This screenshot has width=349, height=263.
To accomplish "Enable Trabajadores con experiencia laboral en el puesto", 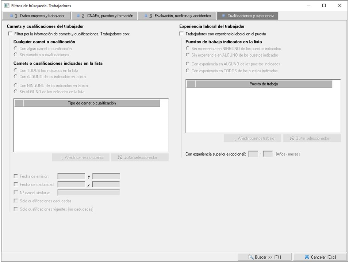I will (x=181, y=34).
